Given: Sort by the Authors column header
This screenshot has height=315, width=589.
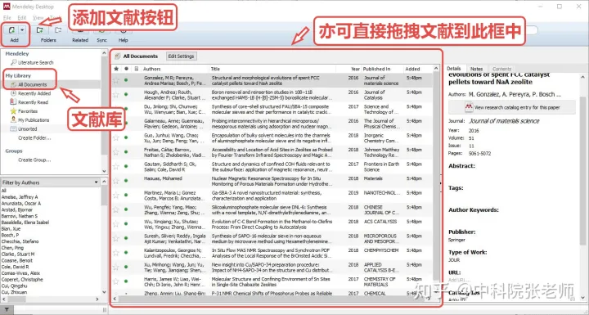Looking at the screenshot, I should 152,69.
